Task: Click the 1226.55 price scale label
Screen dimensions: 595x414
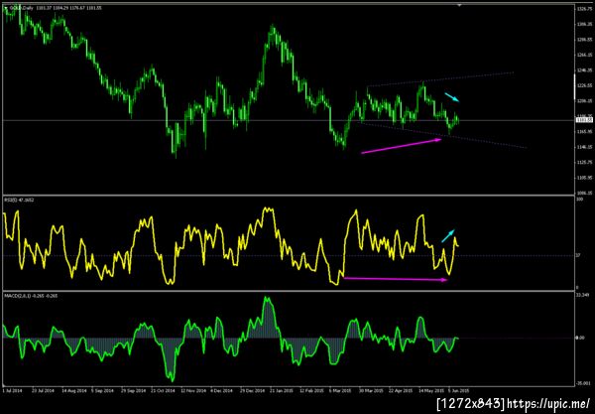Action: click(584, 85)
